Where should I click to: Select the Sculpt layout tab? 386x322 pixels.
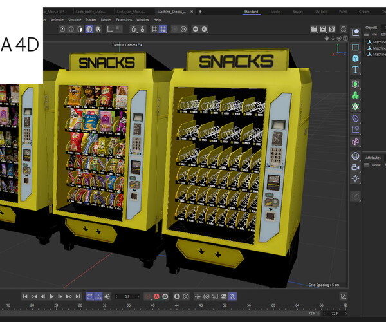pyautogui.click(x=298, y=12)
